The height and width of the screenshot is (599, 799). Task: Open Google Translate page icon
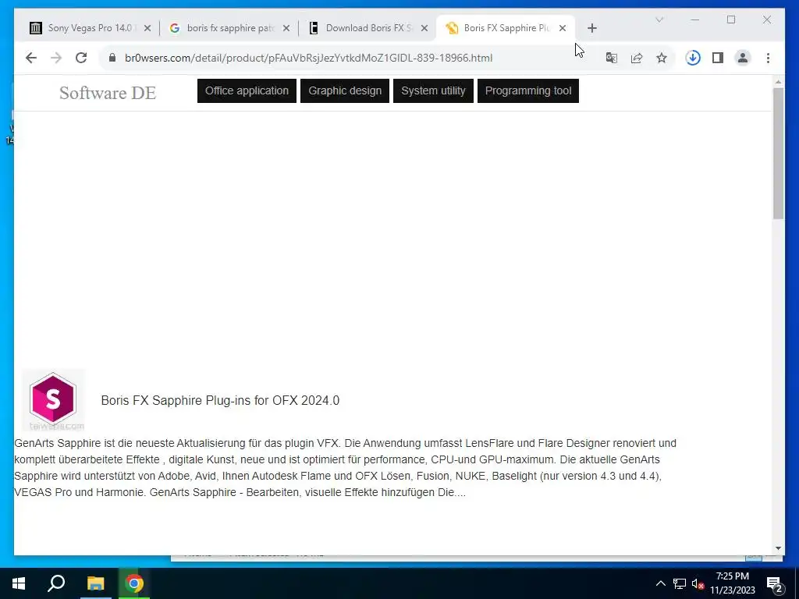tap(612, 58)
